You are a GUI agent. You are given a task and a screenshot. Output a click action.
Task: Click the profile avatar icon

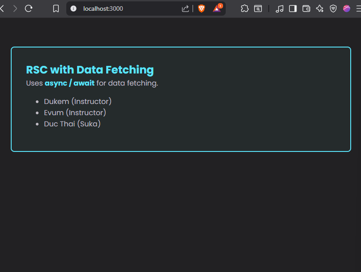pos(347,9)
